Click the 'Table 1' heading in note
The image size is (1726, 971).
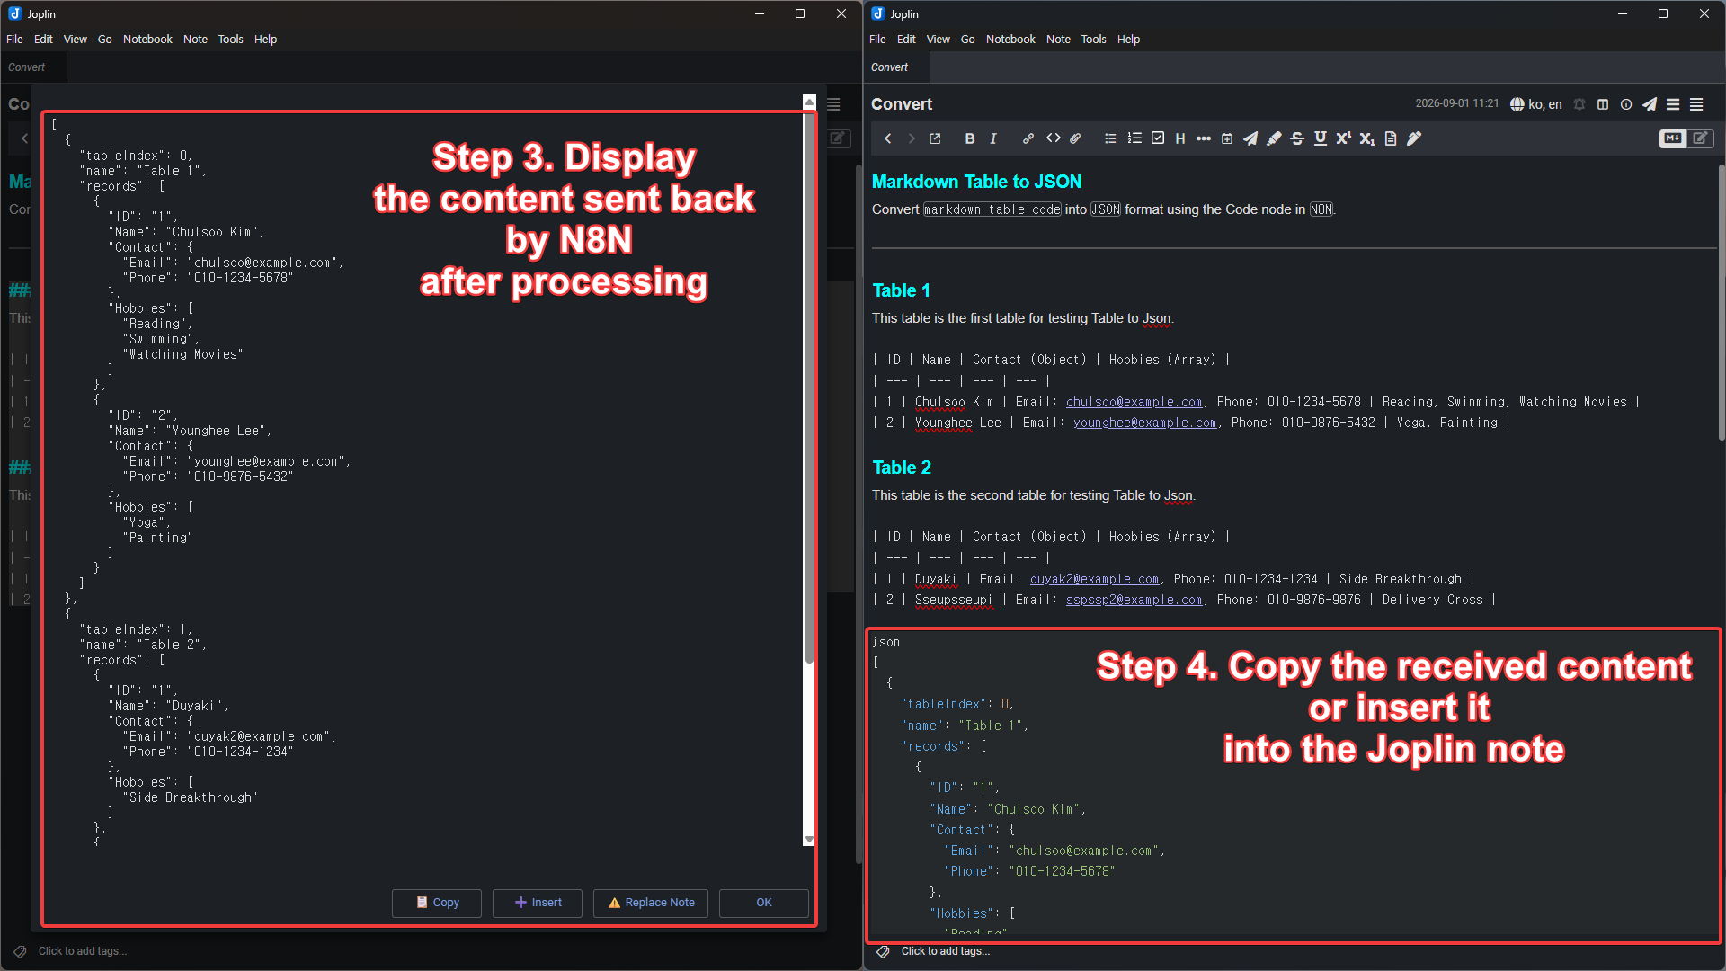[x=902, y=290]
